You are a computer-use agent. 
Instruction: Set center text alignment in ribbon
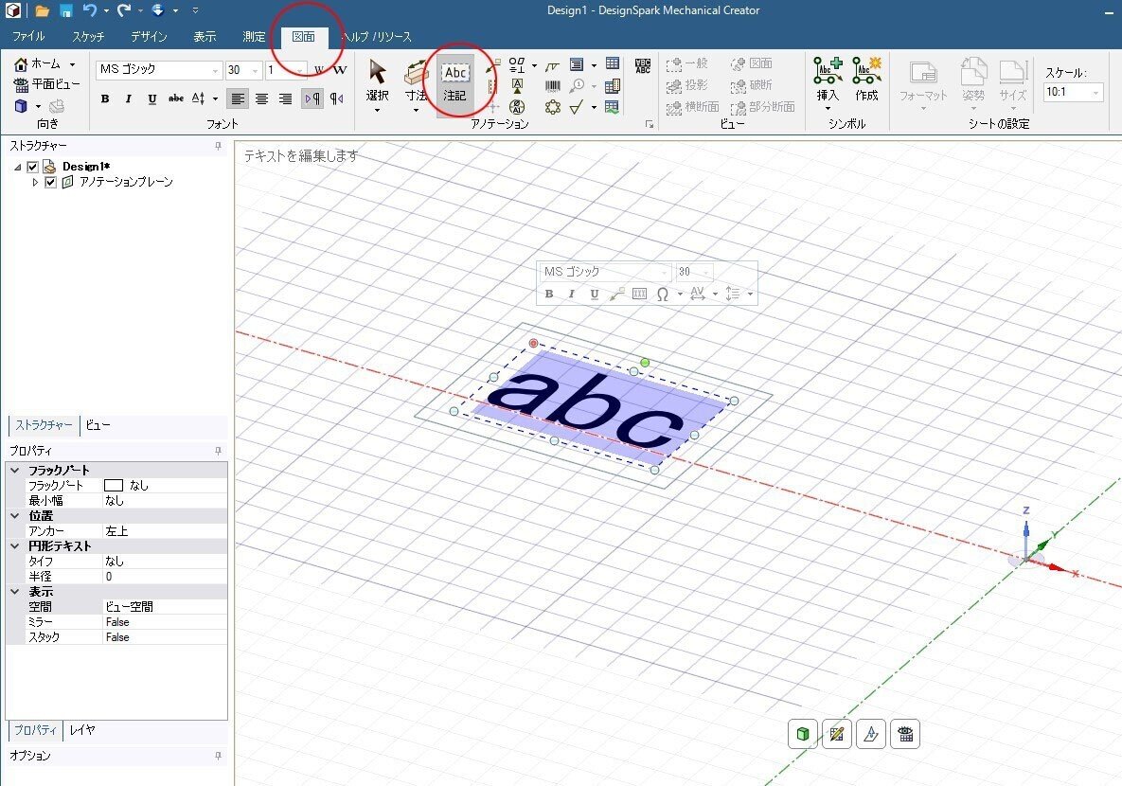coord(261,98)
